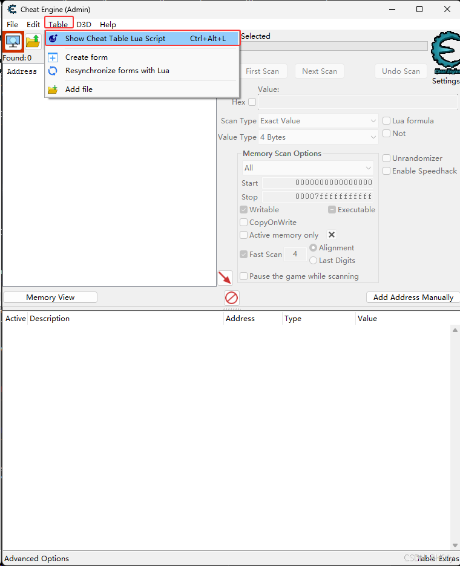This screenshot has width=460, height=566.
Task: Click Table Extras in status bar
Action: coord(437,558)
